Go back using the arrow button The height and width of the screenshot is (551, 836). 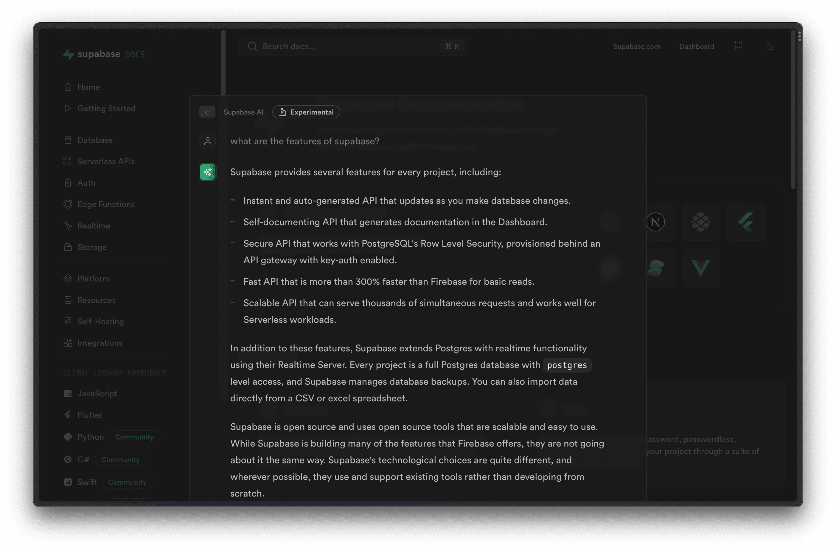(x=207, y=112)
